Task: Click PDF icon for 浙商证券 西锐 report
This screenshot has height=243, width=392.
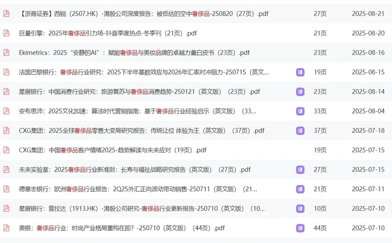Action: [x=6, y=13]
